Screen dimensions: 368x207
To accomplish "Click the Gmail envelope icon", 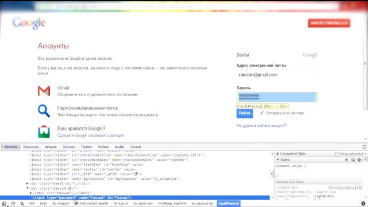I will (44, 91).
